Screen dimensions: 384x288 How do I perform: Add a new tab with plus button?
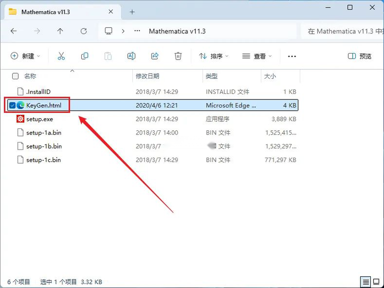pos(132,12)
